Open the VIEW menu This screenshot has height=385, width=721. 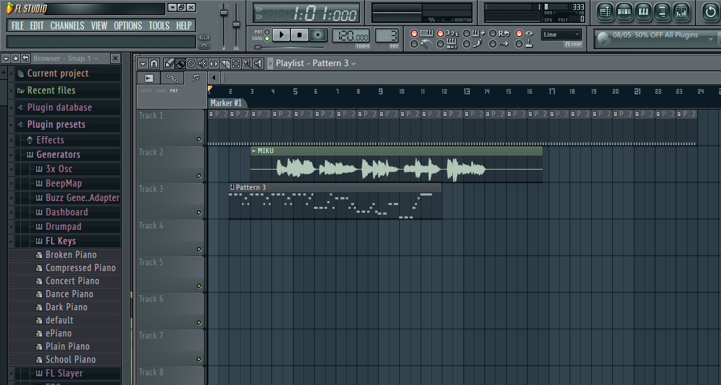click(x=99, y=26)
